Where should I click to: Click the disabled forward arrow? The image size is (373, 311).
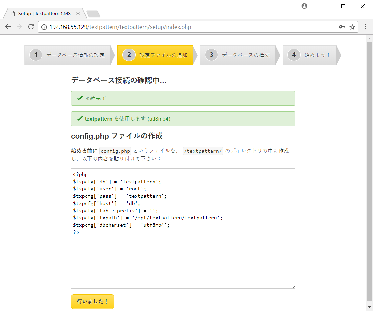pyautogui.click(x=19, y=27)
